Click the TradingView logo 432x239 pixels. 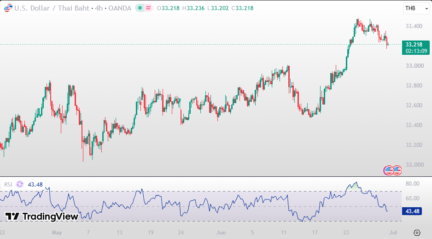(x=42, y=216)
